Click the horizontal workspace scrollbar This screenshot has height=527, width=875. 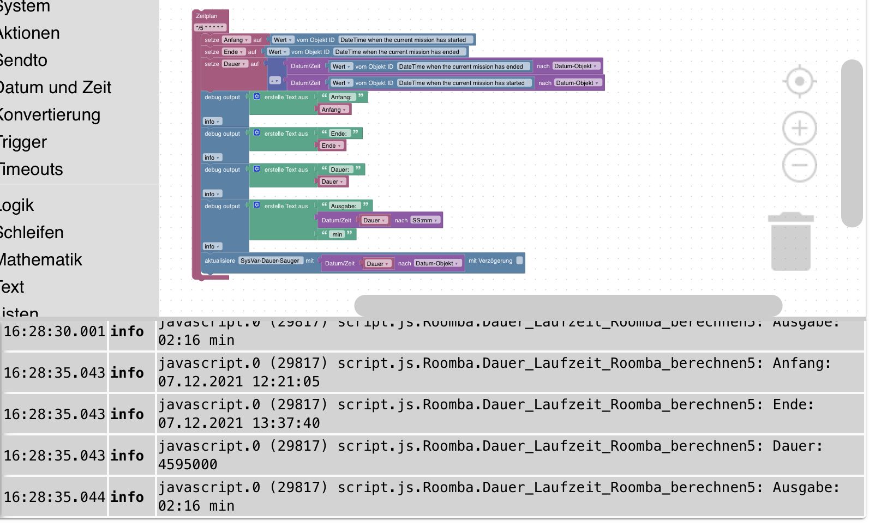tap(568, 306)
